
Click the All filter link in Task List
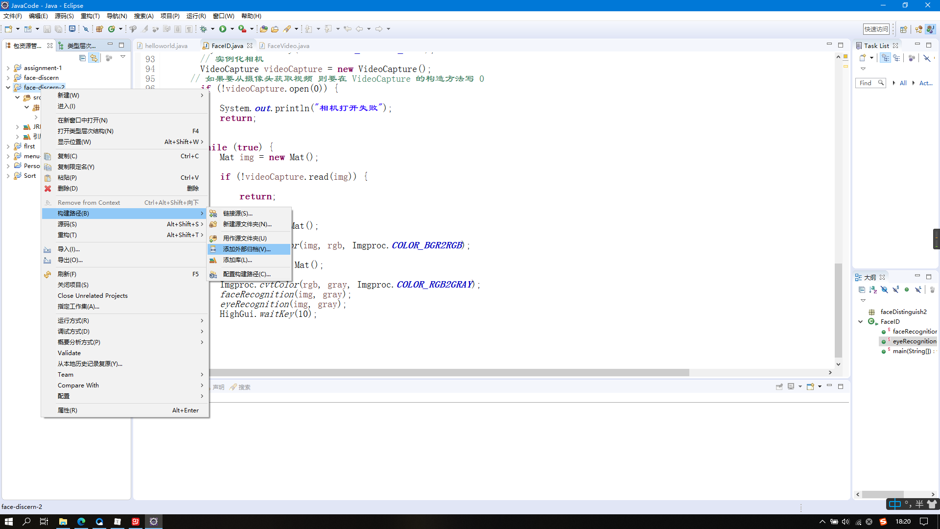click(903, 83)
